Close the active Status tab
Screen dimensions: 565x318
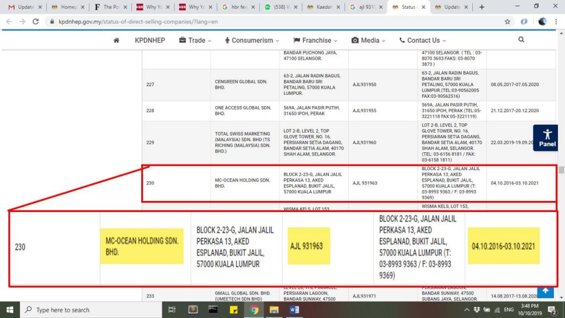click(x=423, y=7)
